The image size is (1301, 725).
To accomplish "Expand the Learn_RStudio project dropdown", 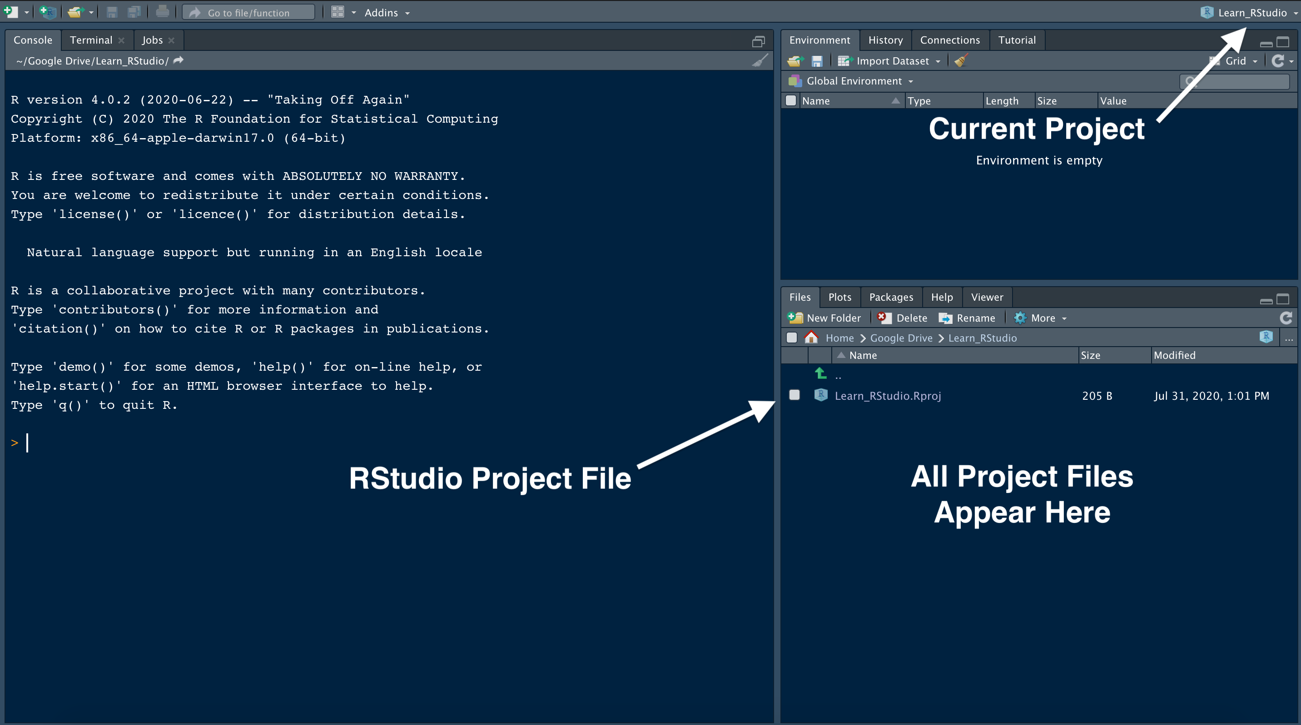I will click(1293, 12).
